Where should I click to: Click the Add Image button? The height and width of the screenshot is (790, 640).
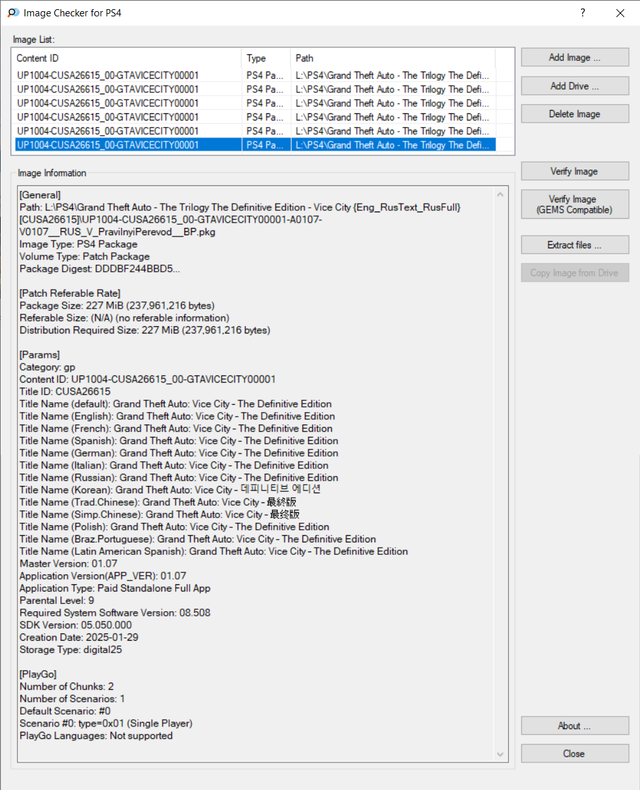575,58
